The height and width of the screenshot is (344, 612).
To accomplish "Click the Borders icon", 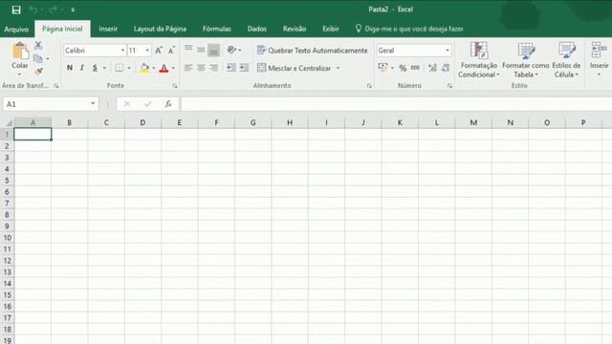I will coord(119,68).
